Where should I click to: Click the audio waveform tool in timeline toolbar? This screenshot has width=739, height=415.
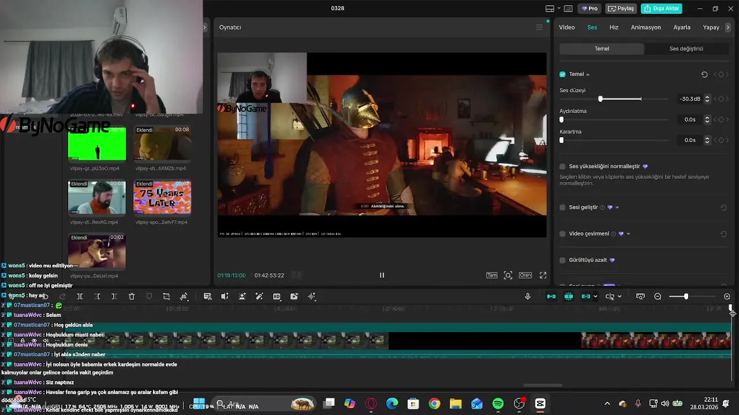[x=312, y=296]
